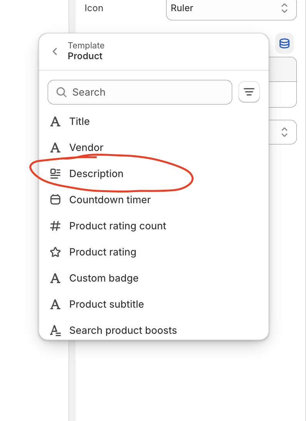Choose the Description option
Image resolution: width=306 pixels, height=421 pixels.
[x=96, y=174]
